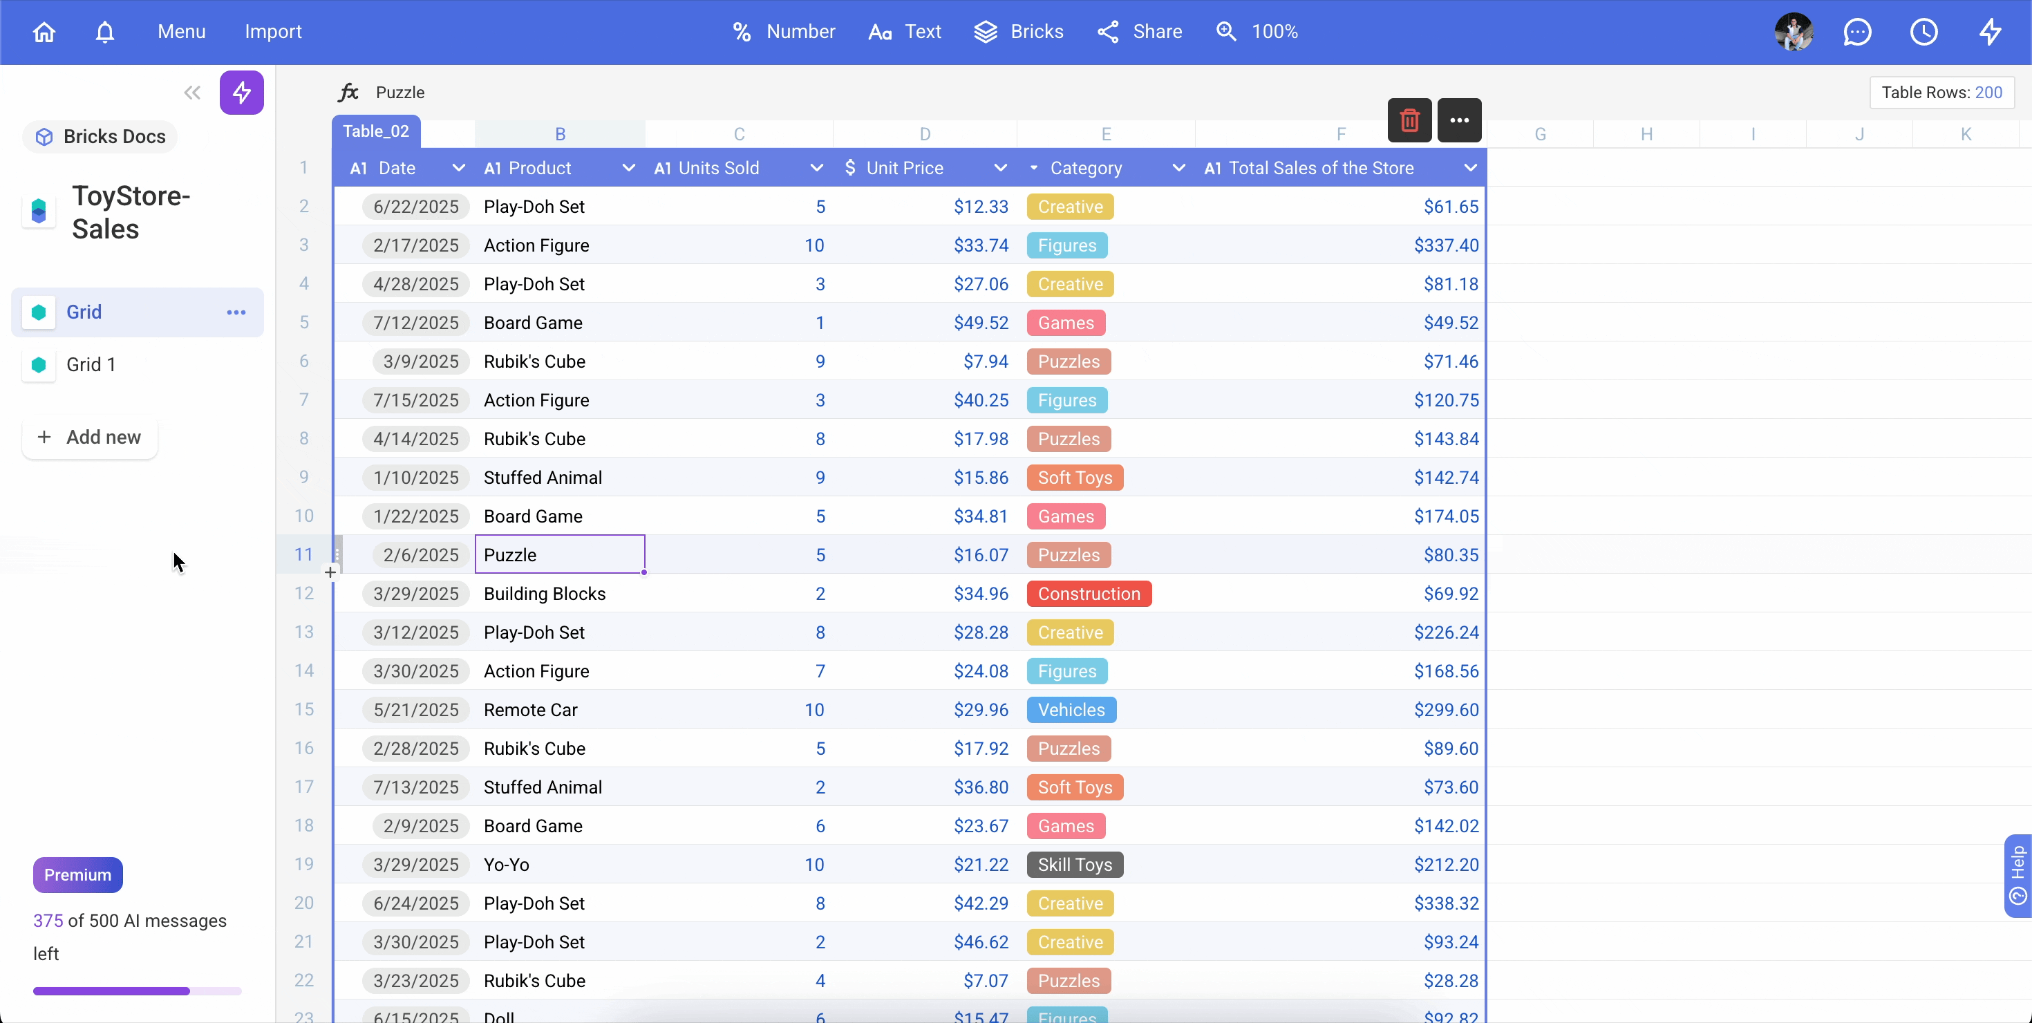Image resolution: width=2032 pixels, height=1023 pixels.
Task: Delete the table with the red trash icon
Action: pos(1409,120)
